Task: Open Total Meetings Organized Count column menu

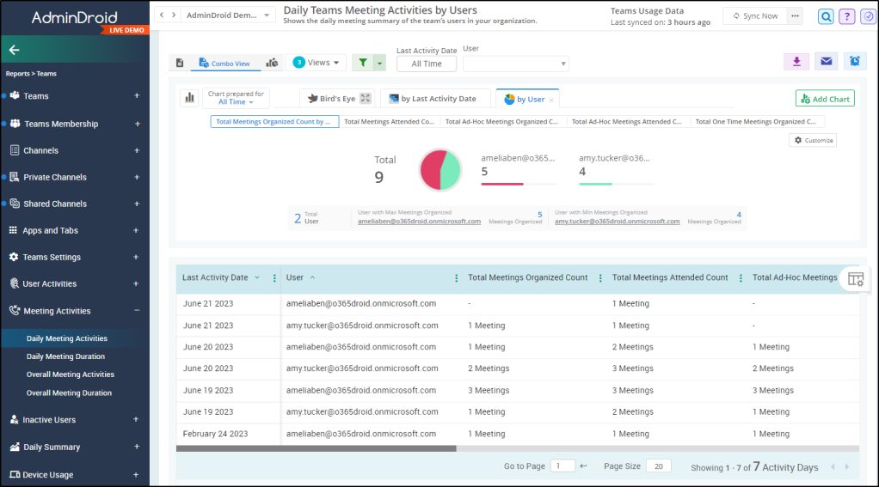Action: [x=600, y=278]
